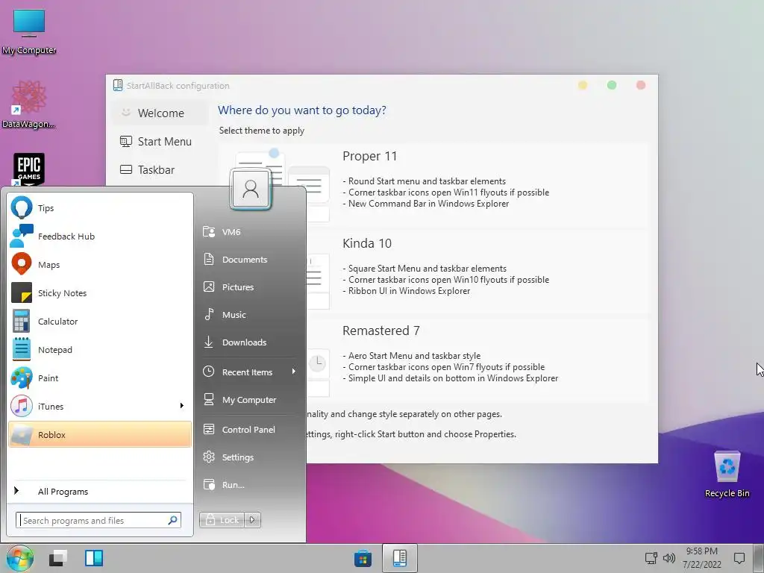Open My Computer from Start menu right pane
Viewport: 764px width, 573px height.
point(250,400)
